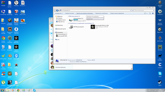Collapse Устройства со съемными носителями group
165x92 pixels.
(x=68, y=23)
